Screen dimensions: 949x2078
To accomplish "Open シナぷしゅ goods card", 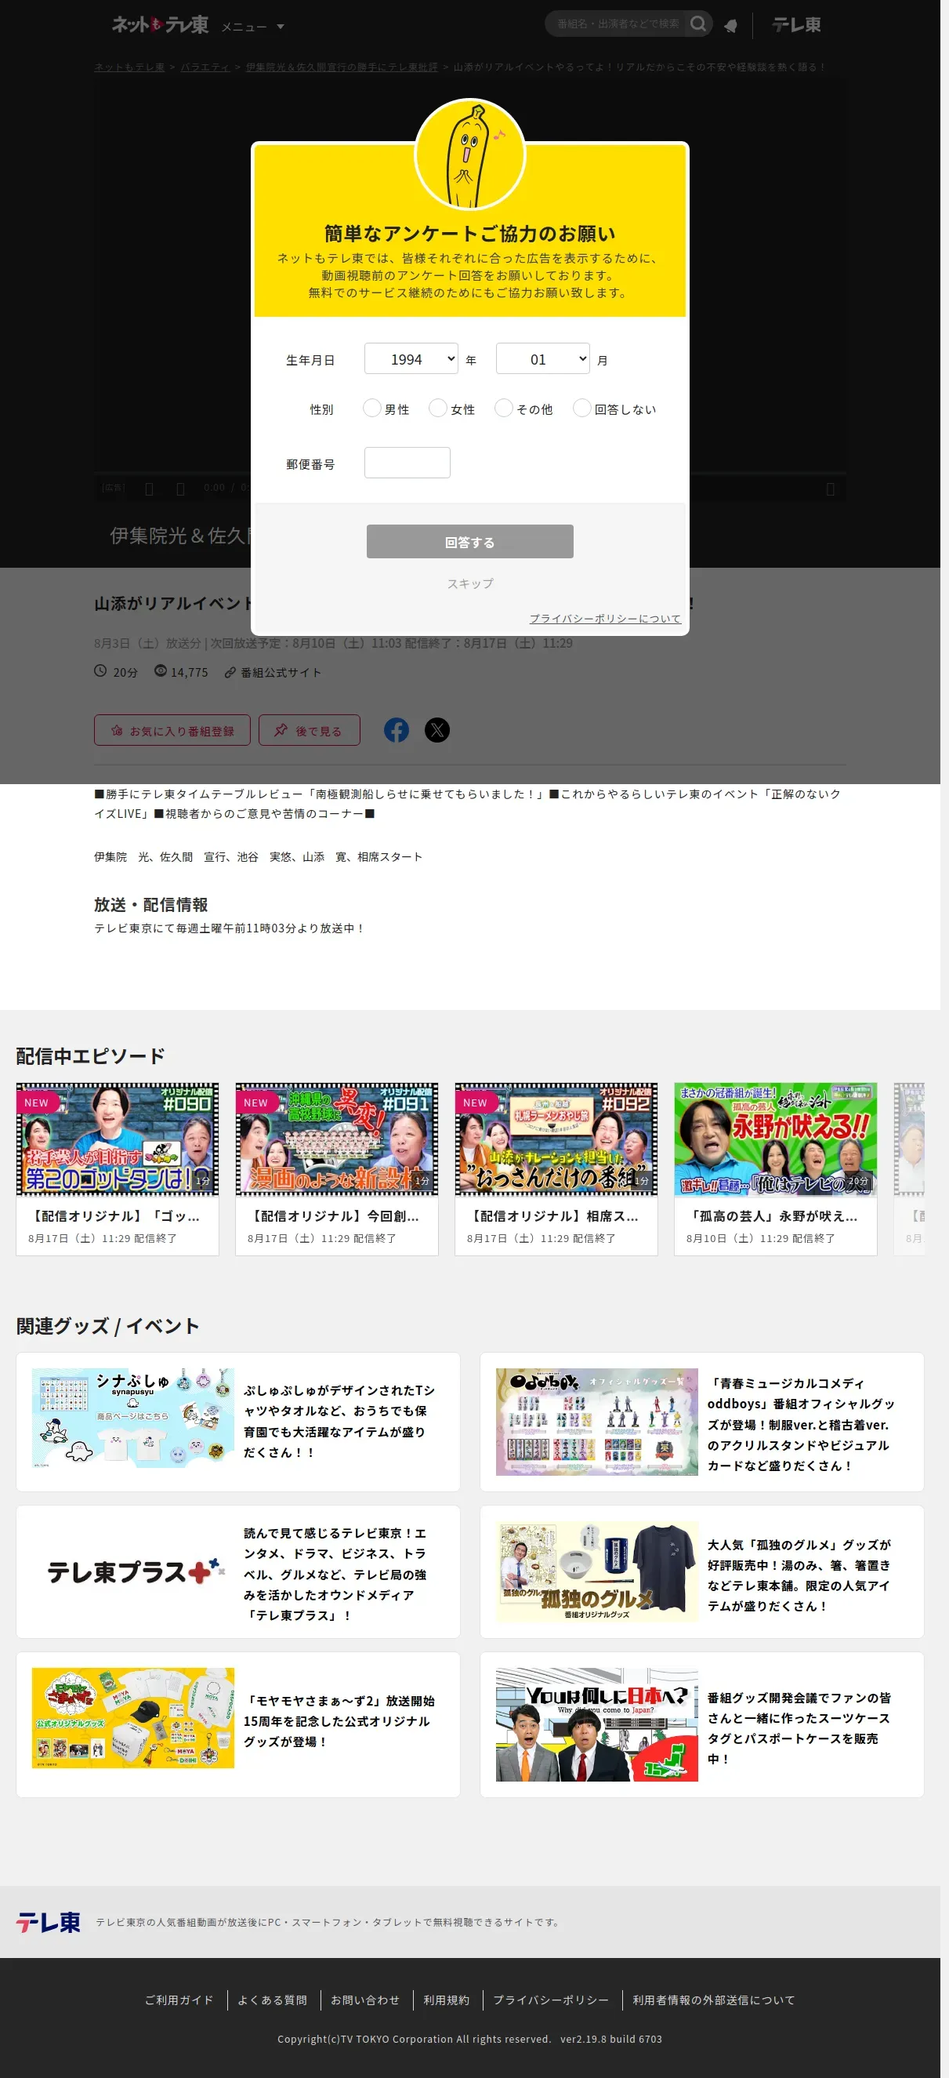I will coord(238,1422).
